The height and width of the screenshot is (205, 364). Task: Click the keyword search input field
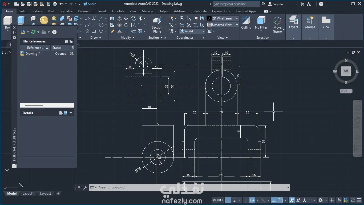click(x=236, y=4)
